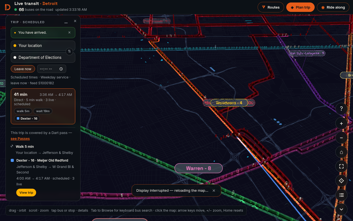This screenshot has width=353, height=221.
Task: Open the help question mark button
Action: pyautogui.click(x=341, y=109)
